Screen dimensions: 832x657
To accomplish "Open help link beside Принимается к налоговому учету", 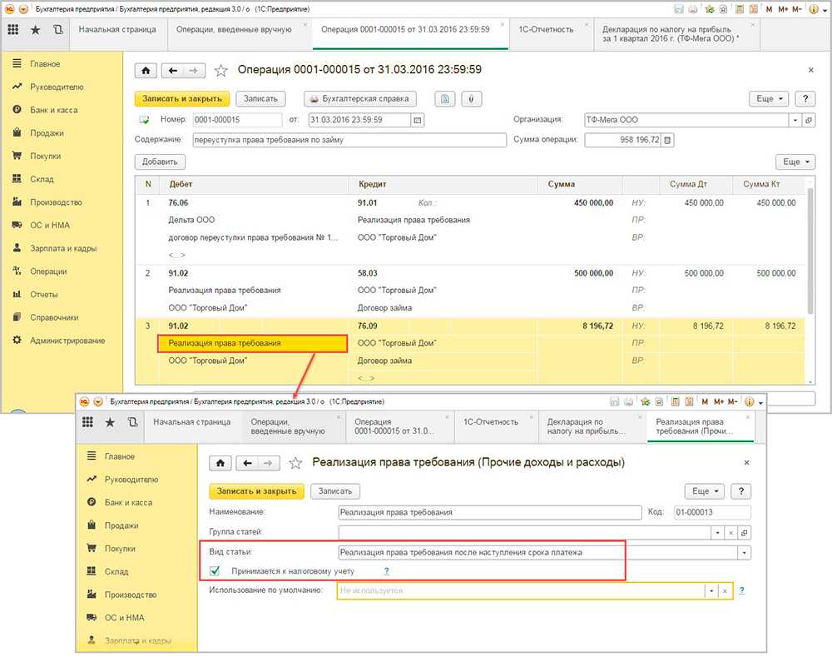I will 386,571.
